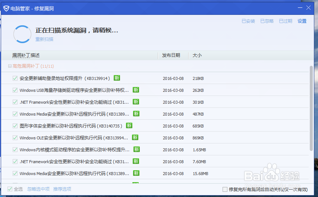The height and width of the screenshot is (197, 318).
Task: Uncheck Windows OLE安全更新 patch checkbox
Action: pyautogui.click(x=15, y=138)
